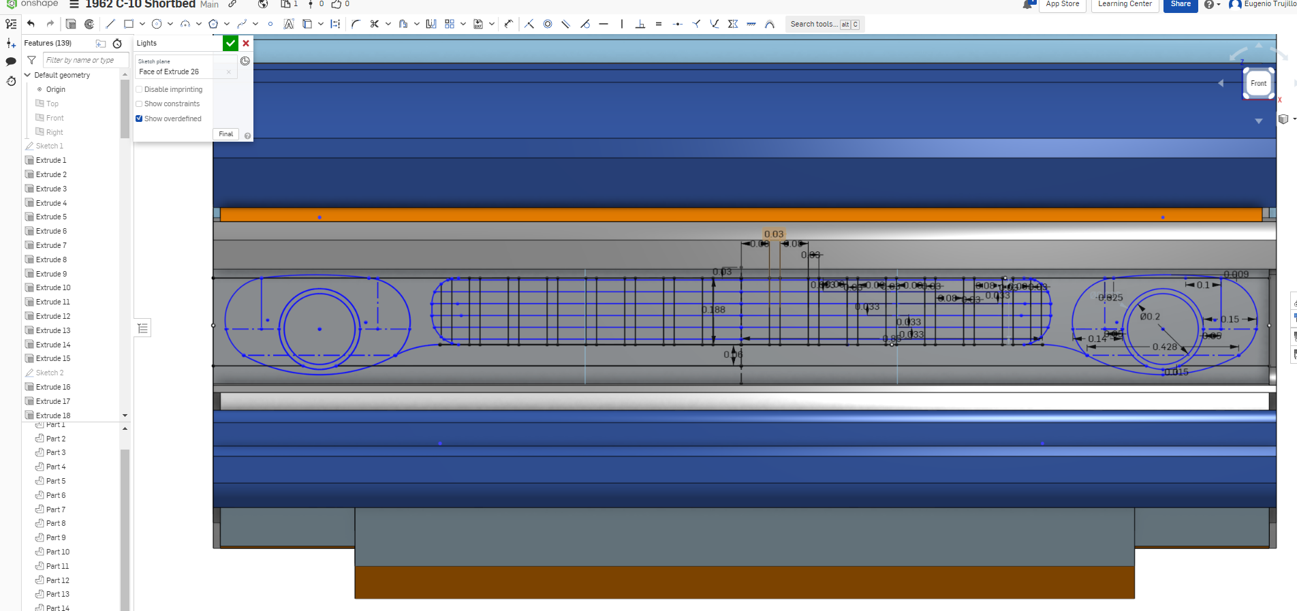Enable Disable imprinting checkbox
1297x611 pixels.
point(139,89)
